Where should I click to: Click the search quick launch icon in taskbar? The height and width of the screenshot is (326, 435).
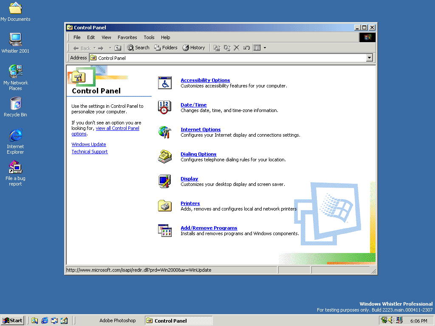tap(34, 320)
